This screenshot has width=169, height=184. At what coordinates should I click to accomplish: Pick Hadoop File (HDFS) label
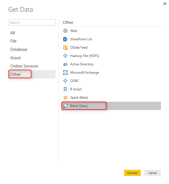(84, 56)
